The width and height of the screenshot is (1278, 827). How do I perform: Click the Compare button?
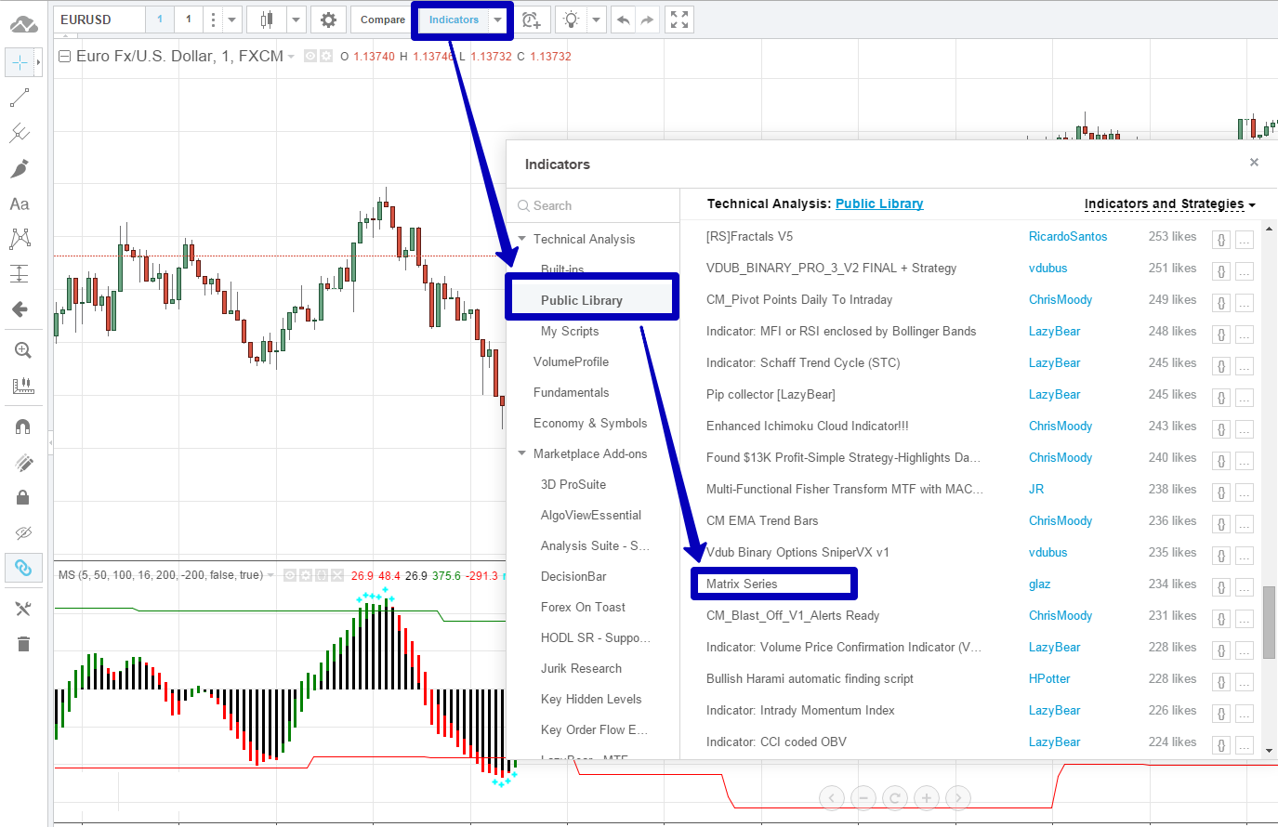coord(382,20)
